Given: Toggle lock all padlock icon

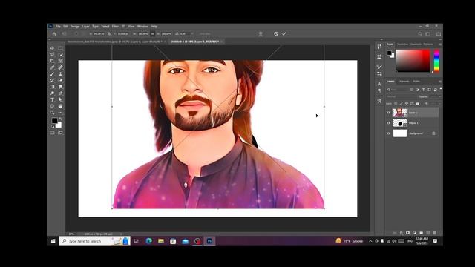Looking at the screenshot, I should tap(417, 104).
